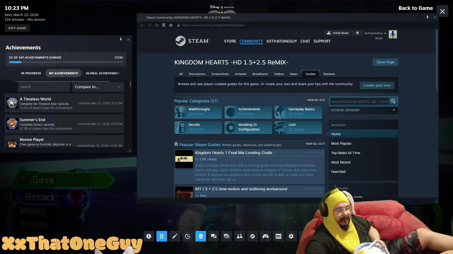Open the game info overlay icon

[x=149, y=236]
